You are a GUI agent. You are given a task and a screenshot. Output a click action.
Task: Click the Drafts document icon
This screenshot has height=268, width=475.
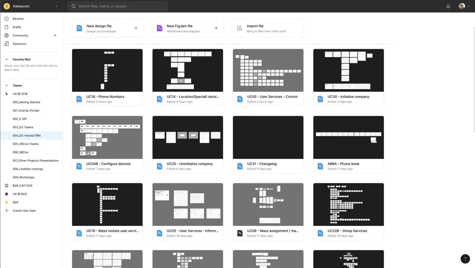(x=6, y=27)
